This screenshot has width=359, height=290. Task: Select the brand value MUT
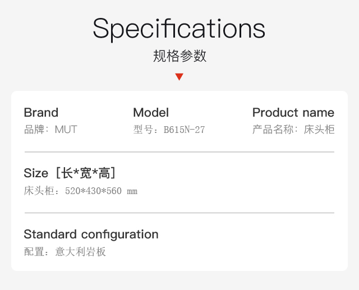[x=66, y=130]
